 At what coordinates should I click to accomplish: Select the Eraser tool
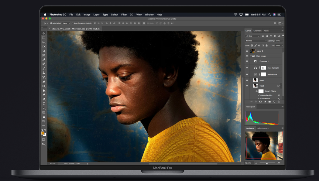pyautogui.click(x=44, y=82)
